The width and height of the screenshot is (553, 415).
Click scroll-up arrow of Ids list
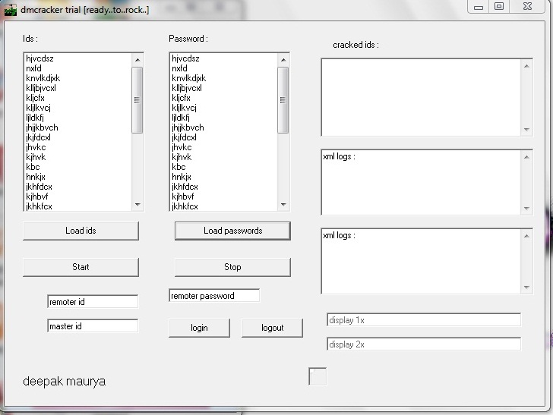[137, 60]
